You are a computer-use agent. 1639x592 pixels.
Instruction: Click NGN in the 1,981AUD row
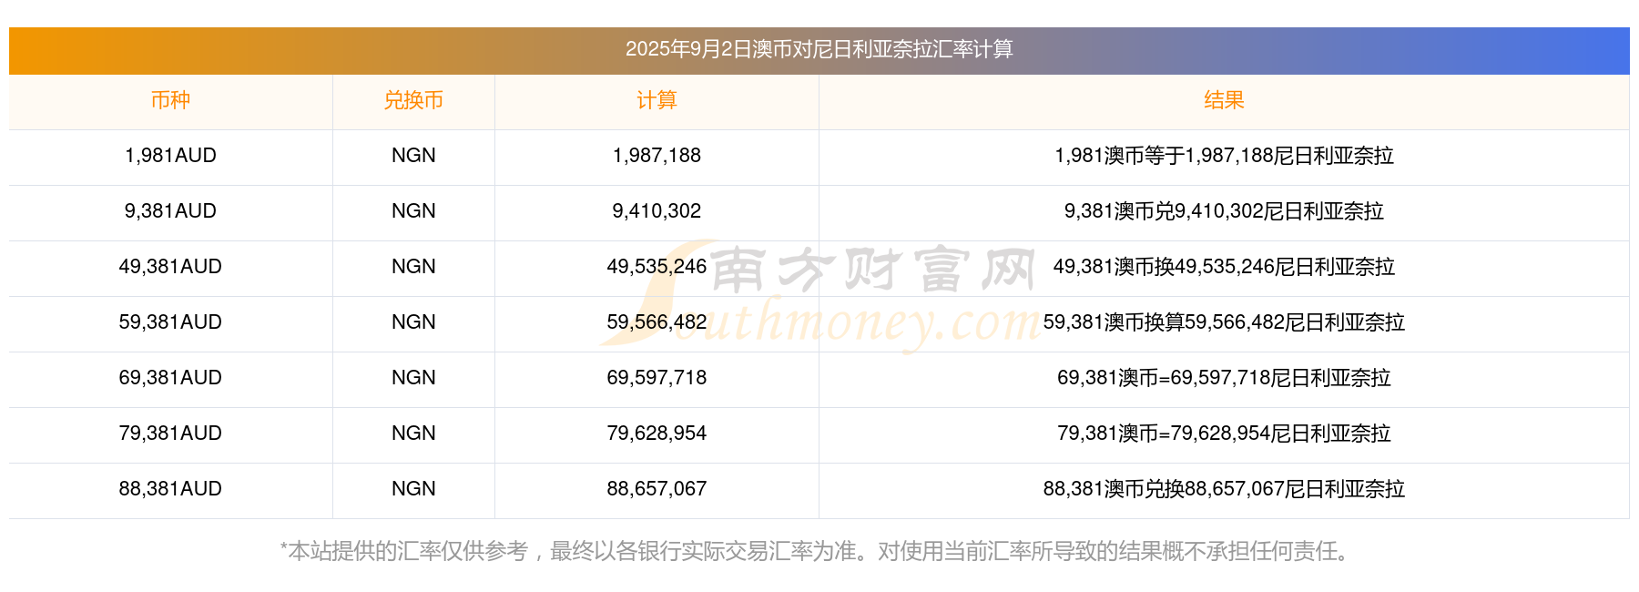pos(413,156)
